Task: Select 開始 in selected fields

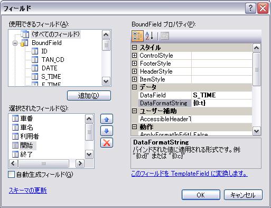Action: [26, 146]
